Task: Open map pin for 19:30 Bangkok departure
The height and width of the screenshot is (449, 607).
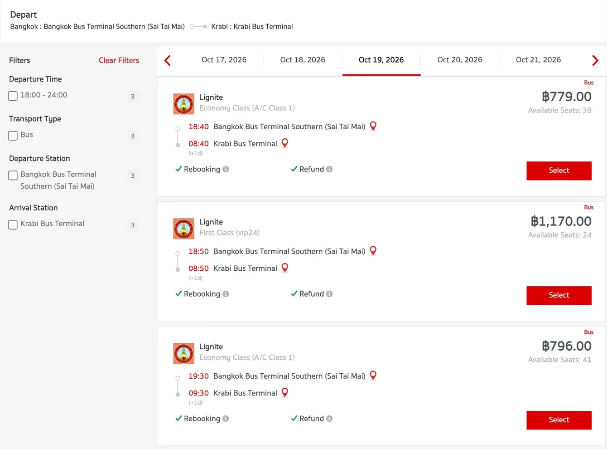Action: point(373,376)
